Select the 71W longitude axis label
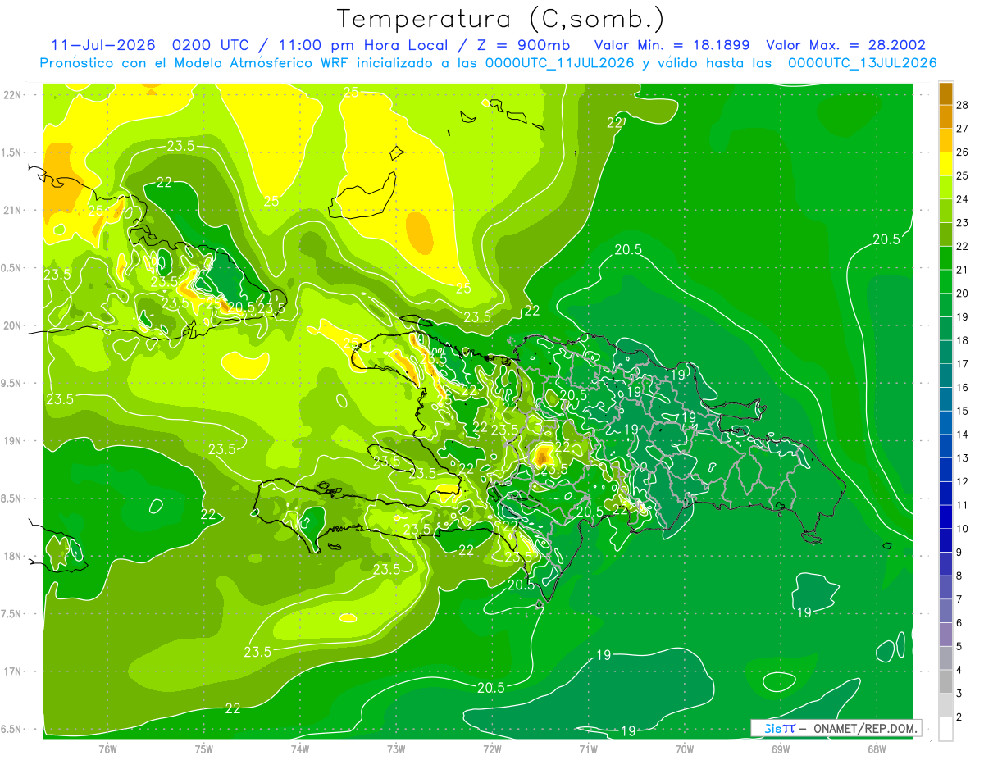The image size is (984, 760). [588, 748]
